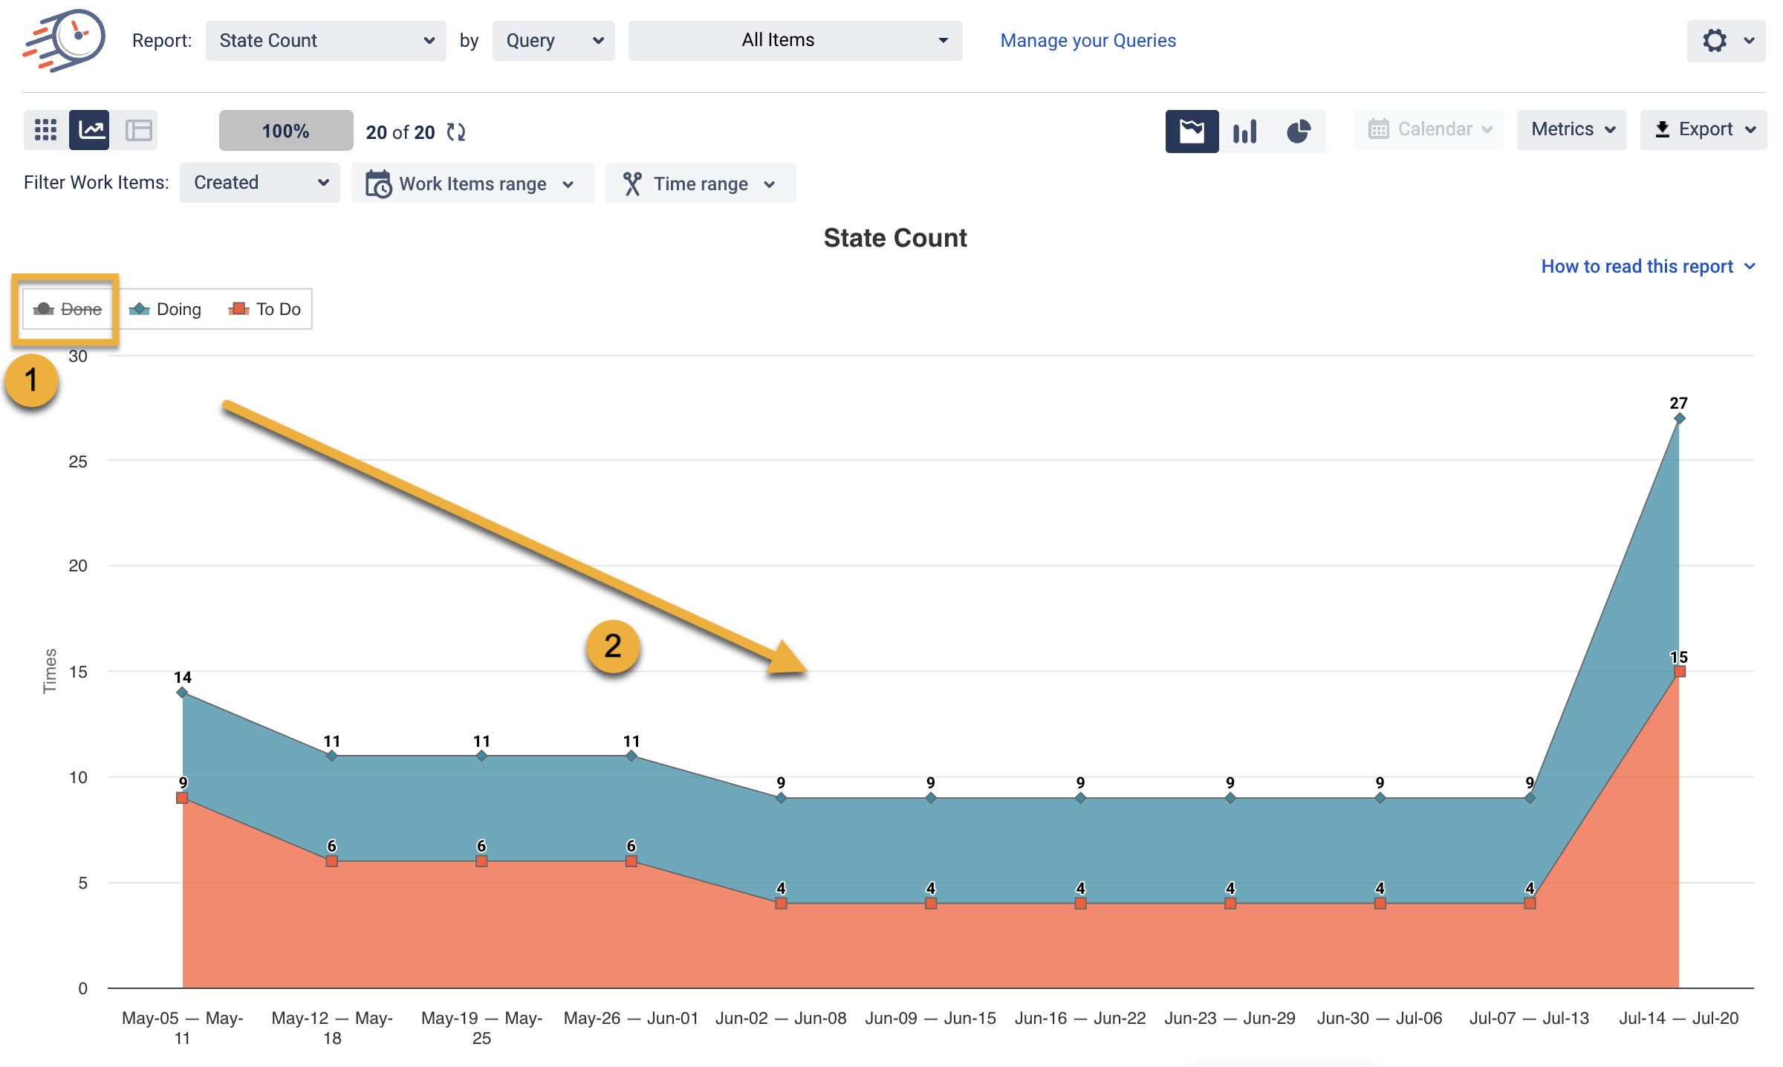Viewport: 1783px width, 1067px height.
Task: Switch to pie chart type icon
Action: click(1298, 132)
